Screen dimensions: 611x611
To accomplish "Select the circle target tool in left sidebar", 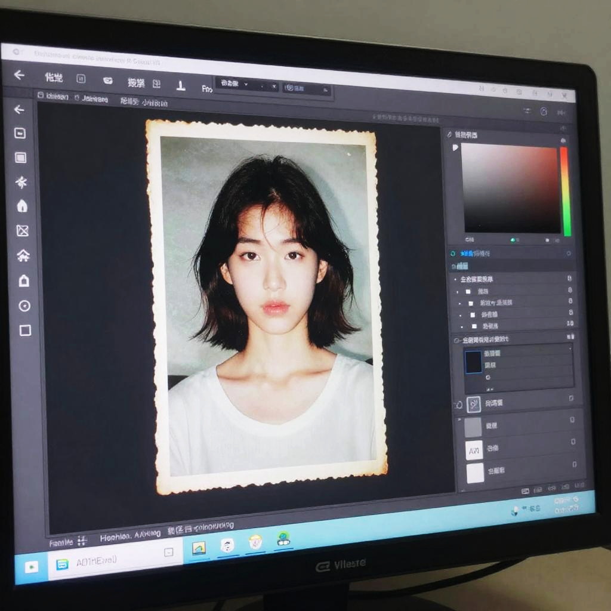I will tap(24, 305).
